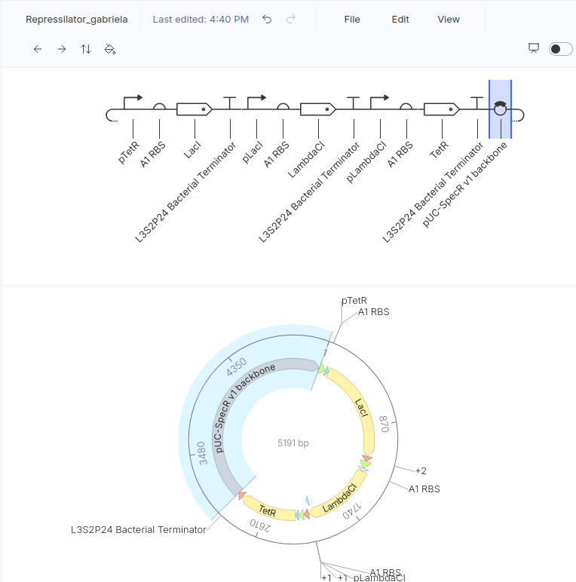Select the LacI coding sequence glyph
Viewport: 576px width, 582px height.
click(x=194, y=109)
